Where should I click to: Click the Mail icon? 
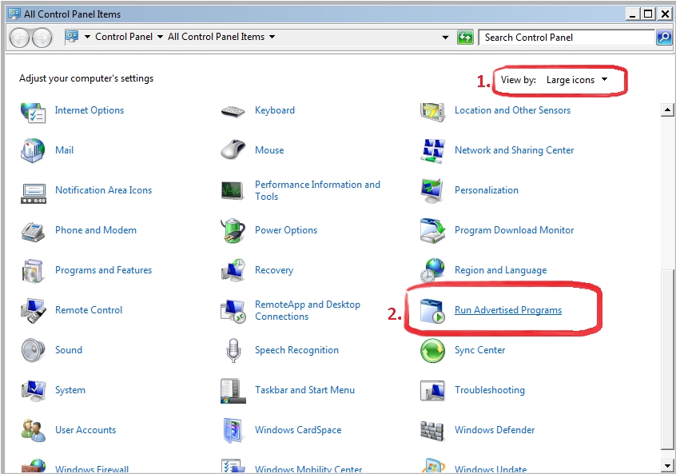[x=33, y=150]
